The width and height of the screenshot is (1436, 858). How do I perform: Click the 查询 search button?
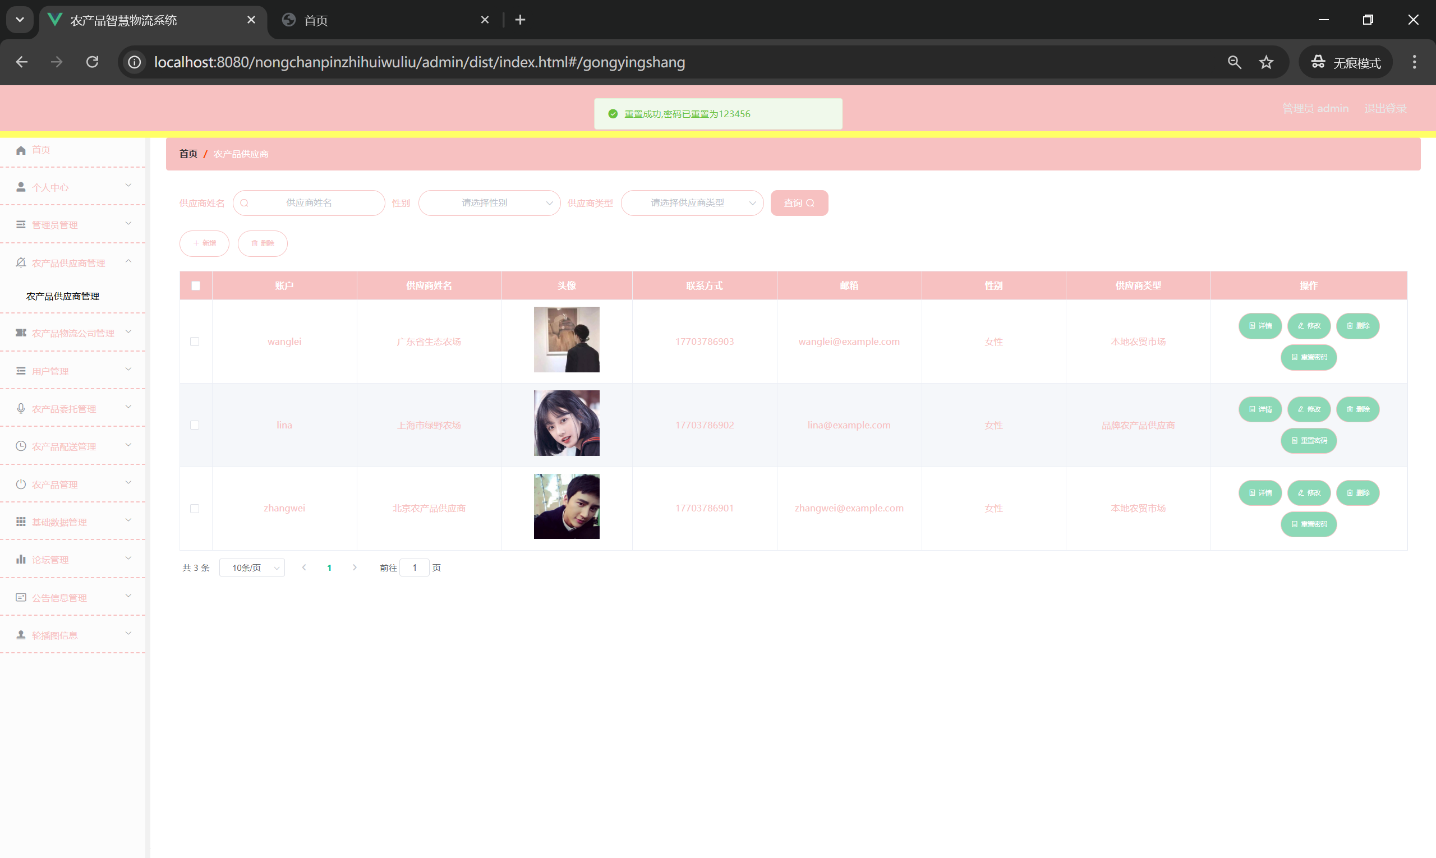[x=799, y=203]
